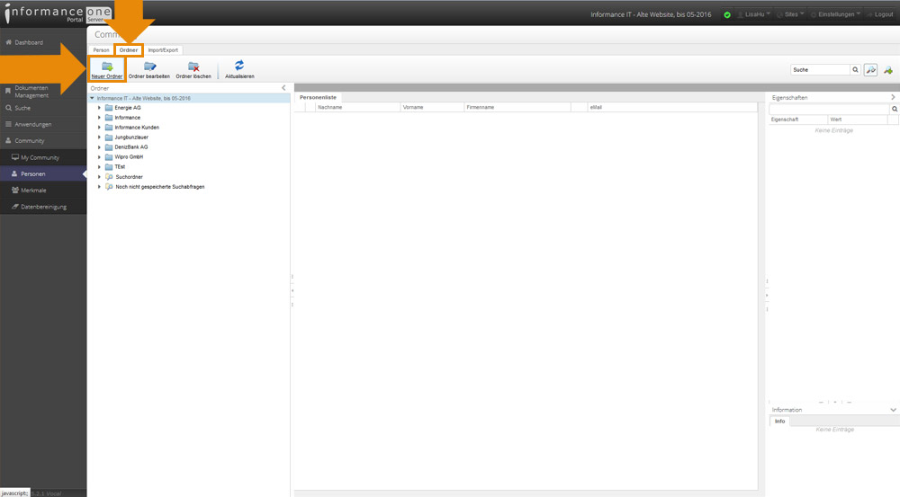Select the Informance IT - Alte Website root row
Screen dimensions: 900x497
(x=189, y=98)
